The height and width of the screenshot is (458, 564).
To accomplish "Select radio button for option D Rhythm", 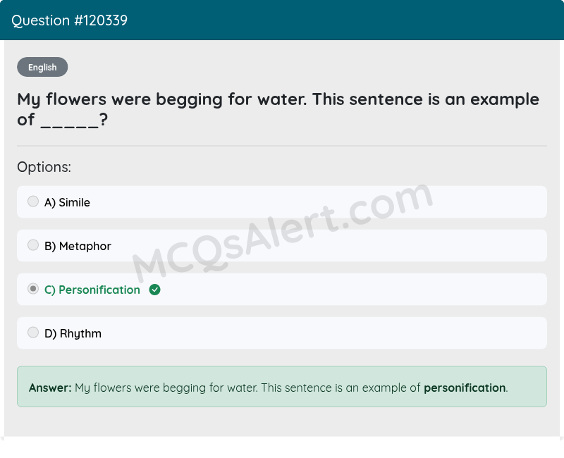I will point(32,332).
